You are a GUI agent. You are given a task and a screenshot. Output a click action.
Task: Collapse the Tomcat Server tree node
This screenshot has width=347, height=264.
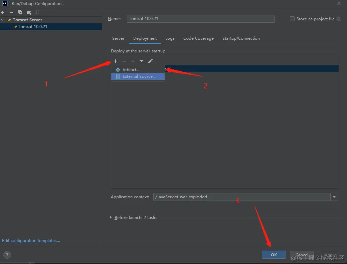click(x=2, y=20)
